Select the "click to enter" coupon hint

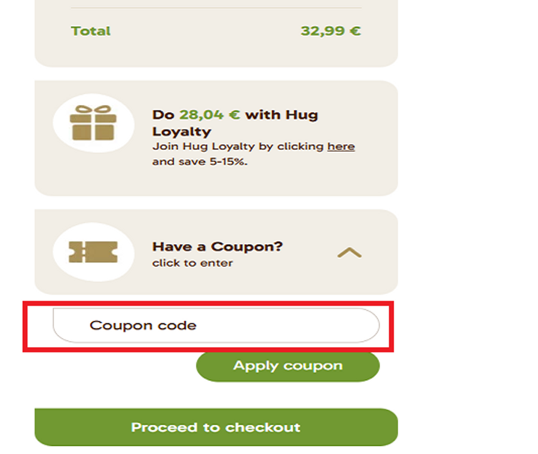pyautogui.click(x=192, y=263)
